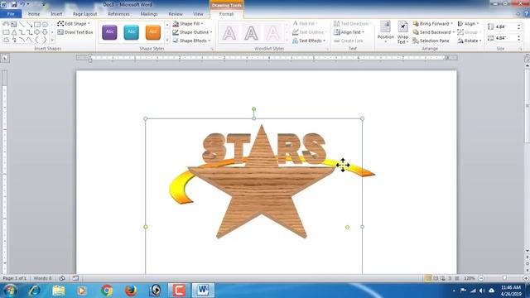Viewport: 530px width, 298px height.
Task: Choose the triangle shape in Insert Shapes
Action: [x=14, y=32]
